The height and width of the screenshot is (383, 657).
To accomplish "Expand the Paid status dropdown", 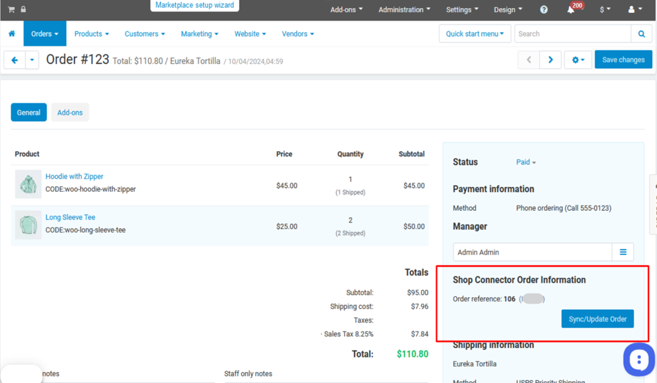I will (x=526, y=162).
